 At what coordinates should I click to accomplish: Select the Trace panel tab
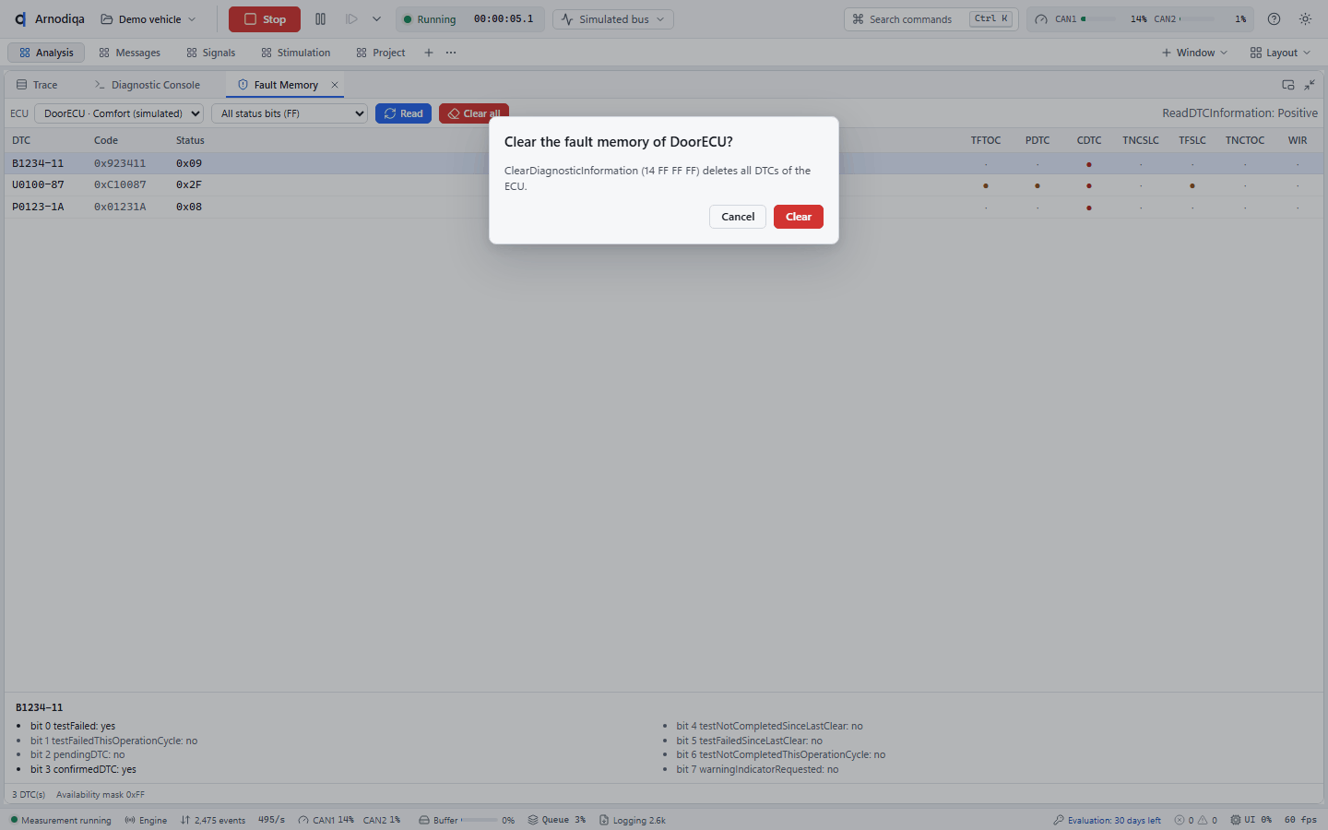(37, 85)
